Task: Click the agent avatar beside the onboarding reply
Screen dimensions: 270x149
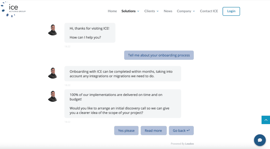Action: coord(53,73)
